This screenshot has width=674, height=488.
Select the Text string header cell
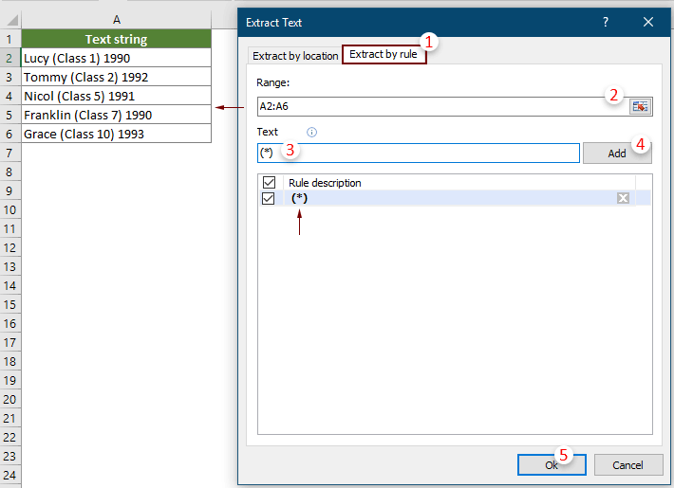(x=116, y=39)
